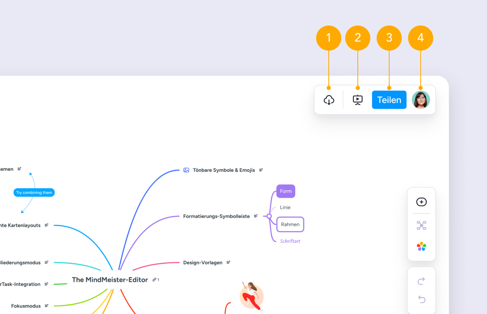Viewport: 487px width, 314px height.
Task: Select the Fokusmodus topic
Action: pos(26,306)
